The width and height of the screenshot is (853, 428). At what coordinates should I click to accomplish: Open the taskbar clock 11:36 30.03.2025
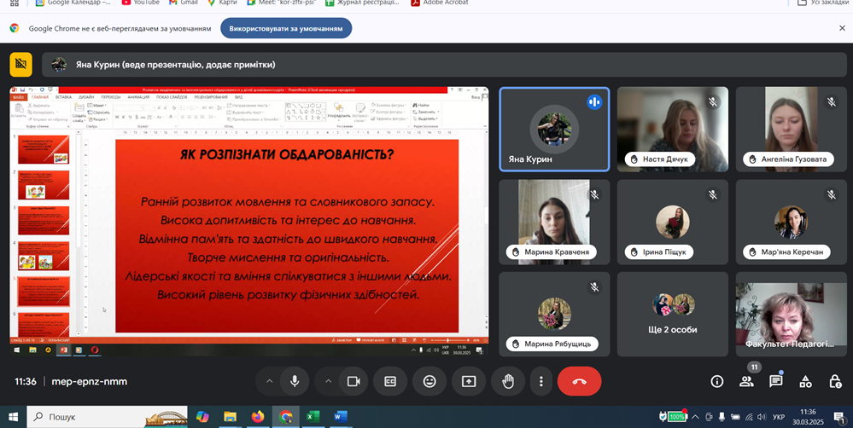tap(809, 417)
